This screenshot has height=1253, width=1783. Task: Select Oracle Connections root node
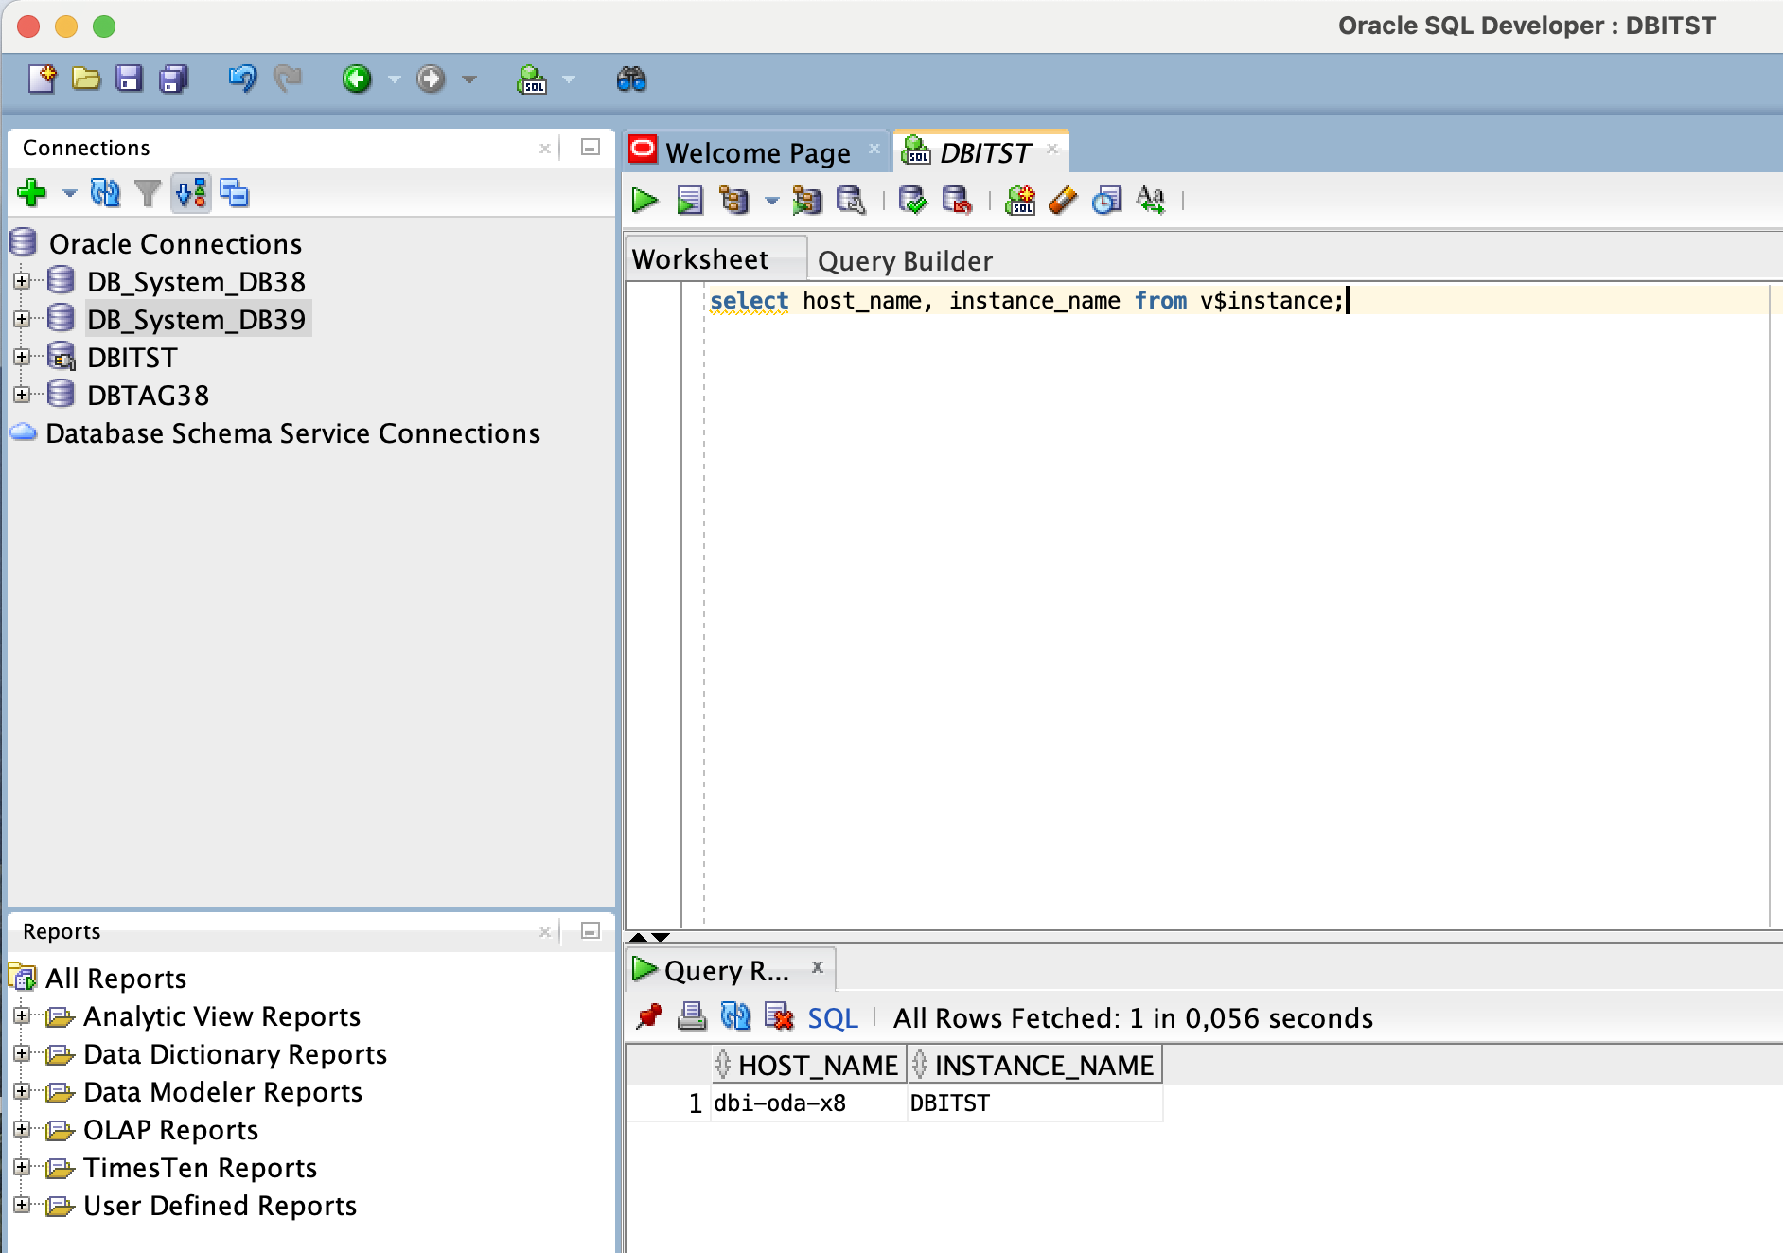click(x=175, y=244)
